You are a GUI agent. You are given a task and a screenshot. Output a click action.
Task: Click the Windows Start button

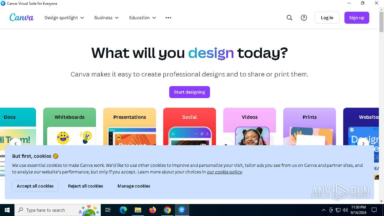(7, 210)
